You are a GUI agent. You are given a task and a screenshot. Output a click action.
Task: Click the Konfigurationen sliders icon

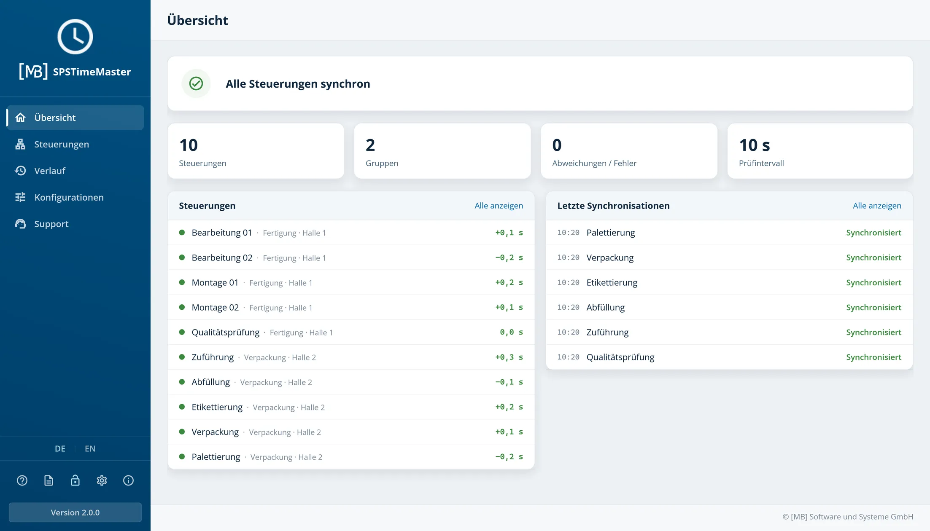tap(20, 197)
